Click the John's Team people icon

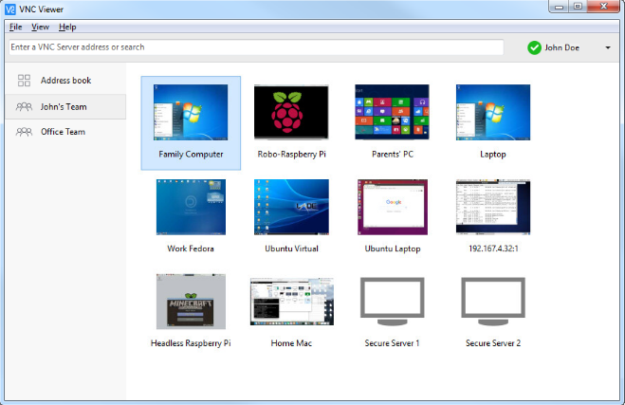[24, 106]
